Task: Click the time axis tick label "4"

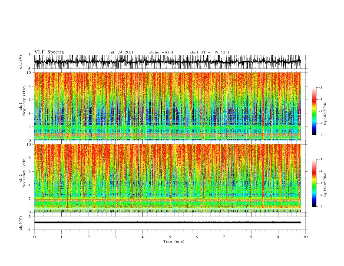Action: point(142,237)
